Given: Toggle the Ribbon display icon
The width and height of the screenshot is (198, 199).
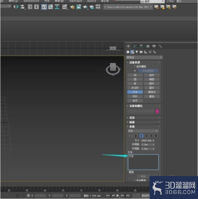Looking at the screenshot, I should click(44, 7).
